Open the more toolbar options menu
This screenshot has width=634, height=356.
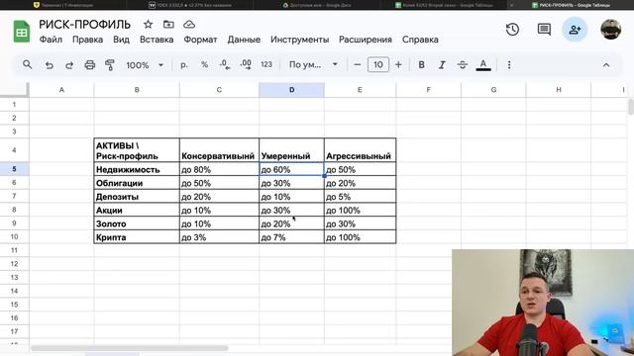click(509, 65)
